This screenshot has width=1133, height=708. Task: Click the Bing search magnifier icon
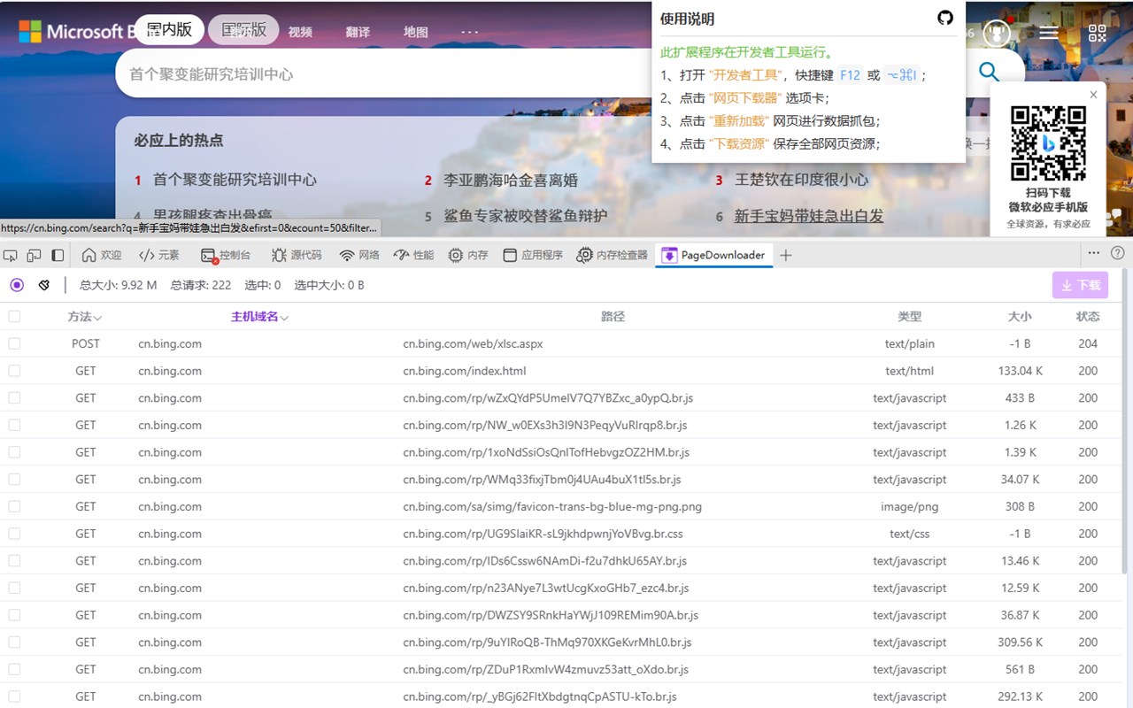pyautogui.click(x=989, y=73)
